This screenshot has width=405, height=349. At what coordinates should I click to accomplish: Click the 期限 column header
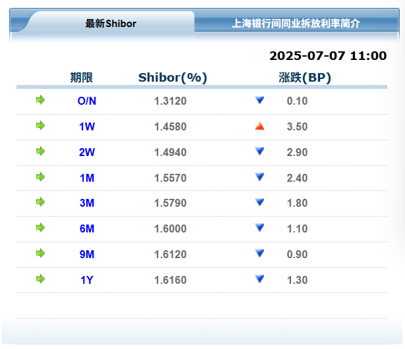tap(82, 78)
